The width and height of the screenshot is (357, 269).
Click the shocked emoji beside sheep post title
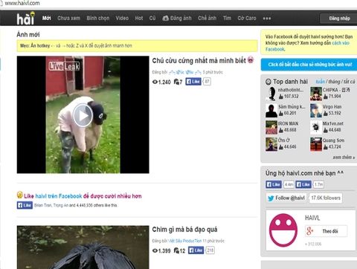click(251, 59)
